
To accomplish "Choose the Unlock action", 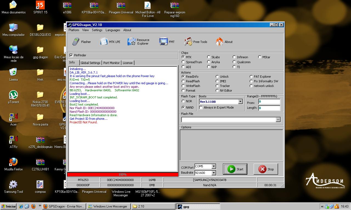I will coord(217,77).
